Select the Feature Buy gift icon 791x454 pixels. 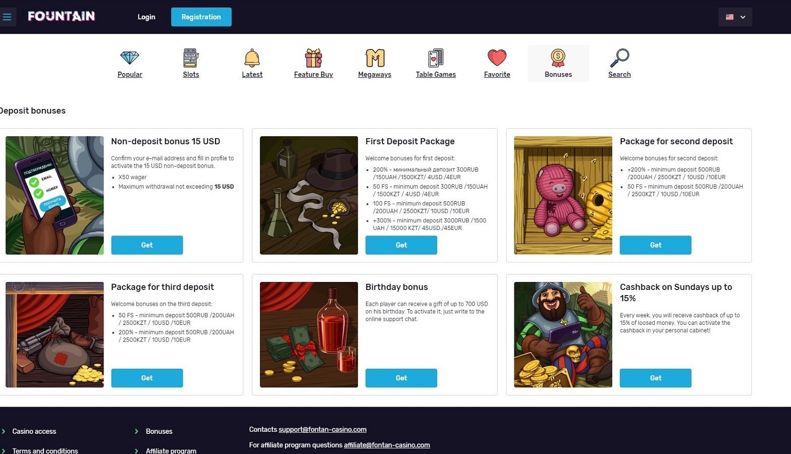(313, 58)
